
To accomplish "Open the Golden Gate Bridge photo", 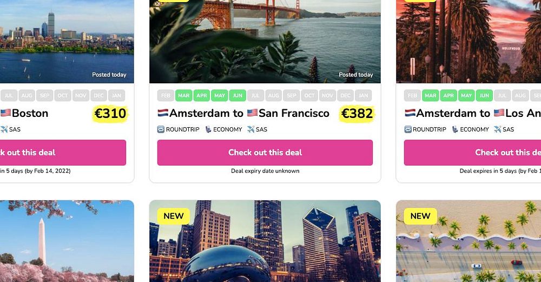I will coord(265,42).
